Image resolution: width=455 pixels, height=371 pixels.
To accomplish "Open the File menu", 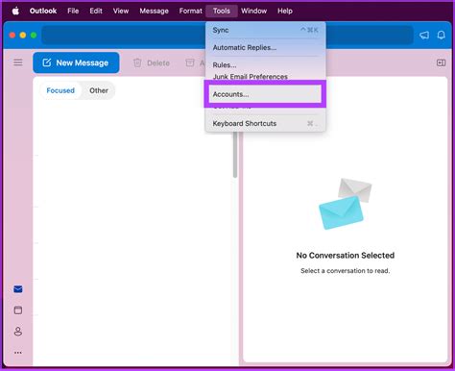I will pos(73,11).
